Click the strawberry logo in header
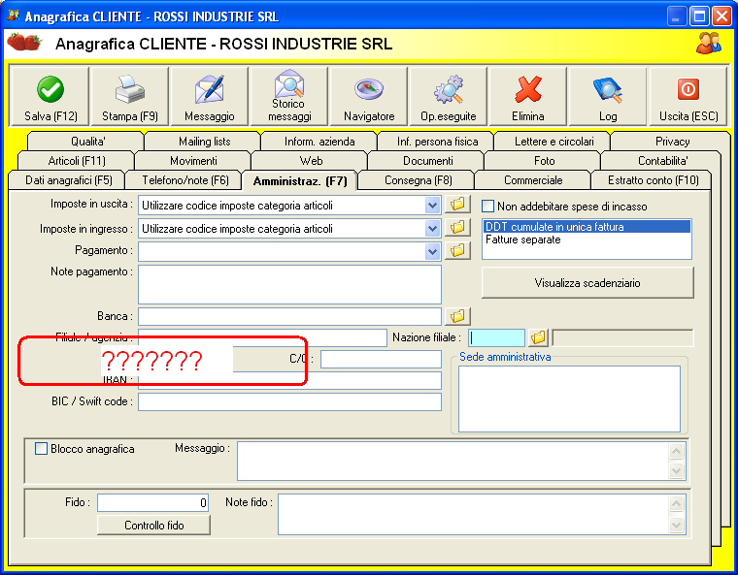 [24, 42]
